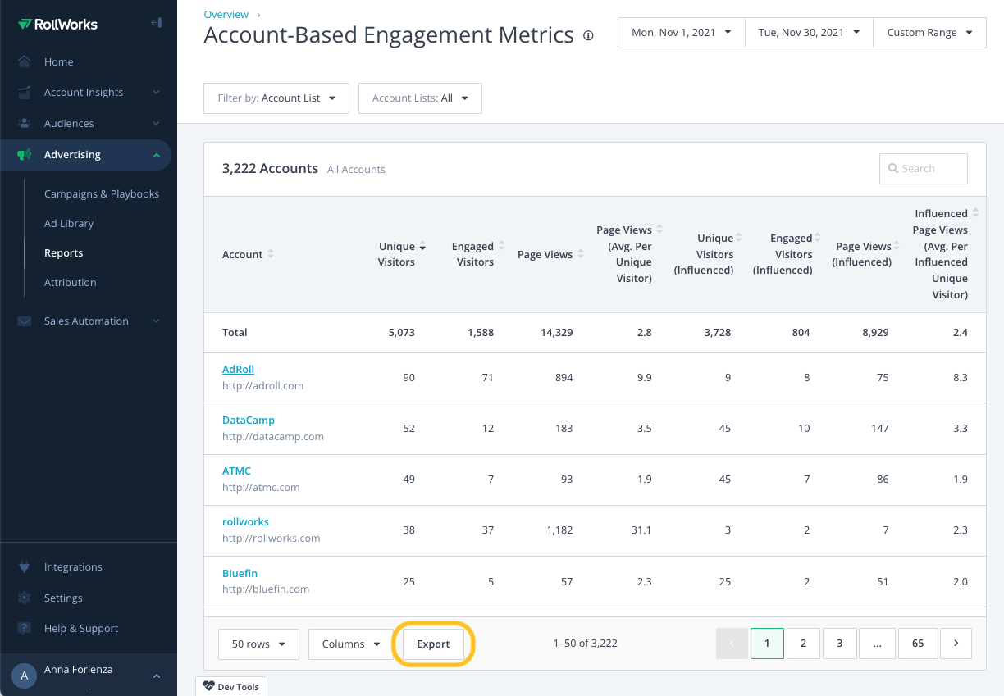The height and width of the screenshot is (696, 1004).
Task: Sort by Unique Visitors (Influenced) arrows
Action: (x=739, y=238)
